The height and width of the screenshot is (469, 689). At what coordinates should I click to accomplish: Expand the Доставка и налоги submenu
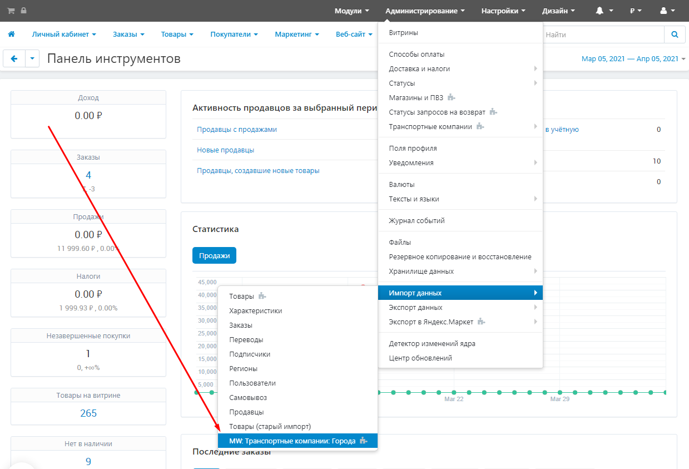[419, 69]
